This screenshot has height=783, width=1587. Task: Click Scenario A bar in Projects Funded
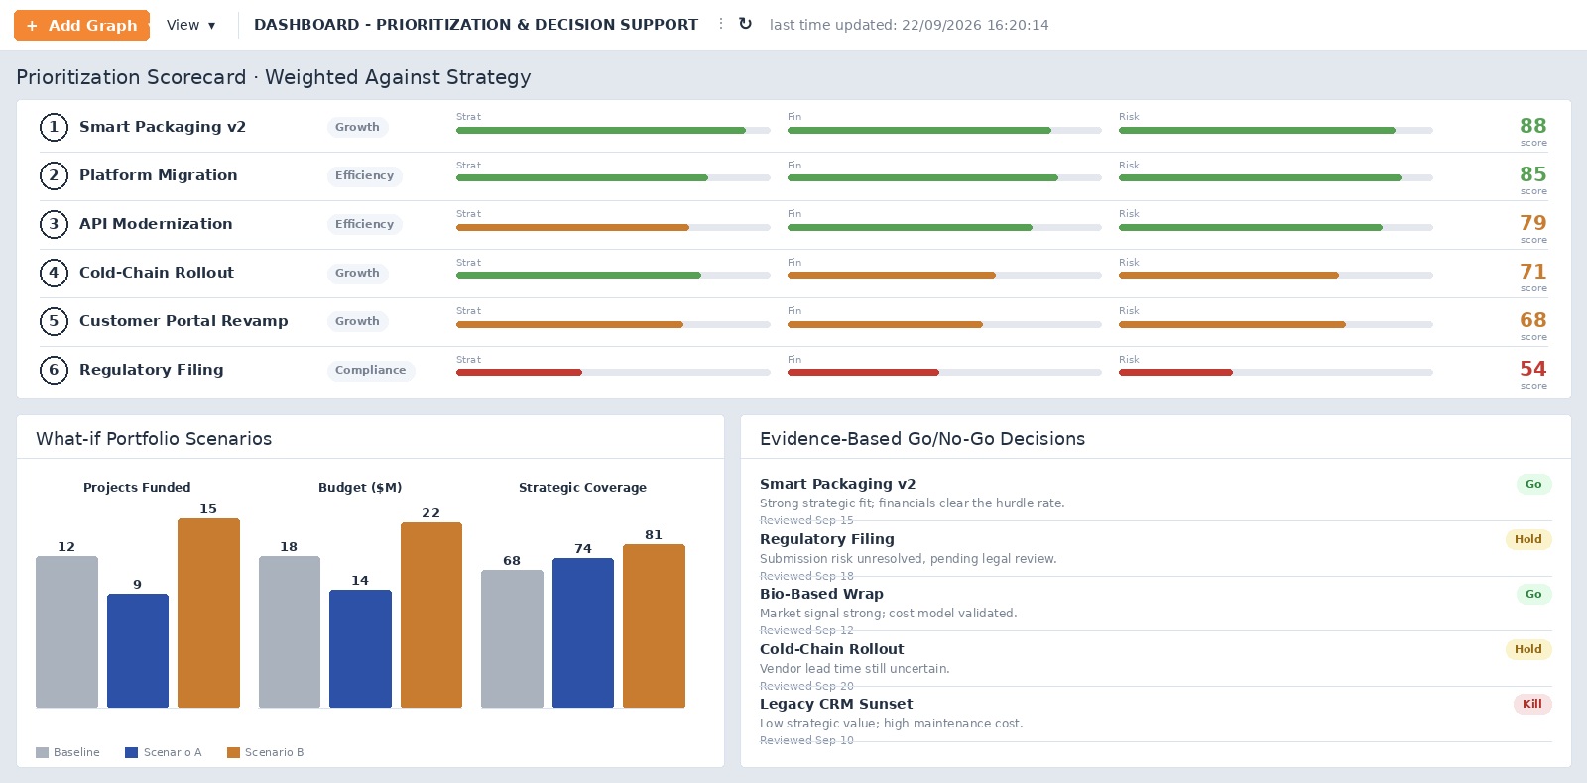pos(138,651)
